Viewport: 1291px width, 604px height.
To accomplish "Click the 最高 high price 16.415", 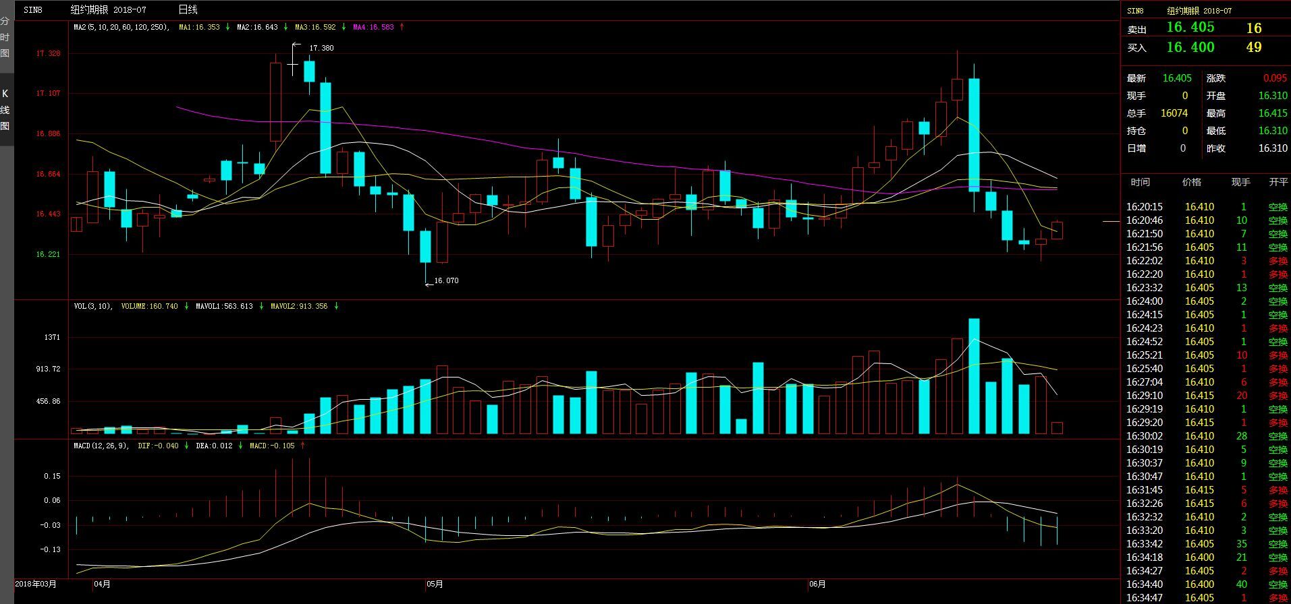I will tap(1273, 113).
